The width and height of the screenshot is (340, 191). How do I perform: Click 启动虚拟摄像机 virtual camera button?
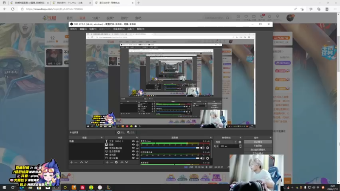click(x=258, y=150)
